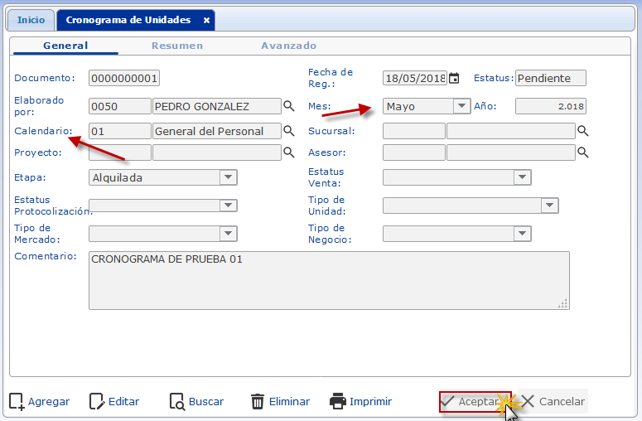
Task: Open the Resumen sub-tab
Action: pyautogui.click(x=177, y=46)
